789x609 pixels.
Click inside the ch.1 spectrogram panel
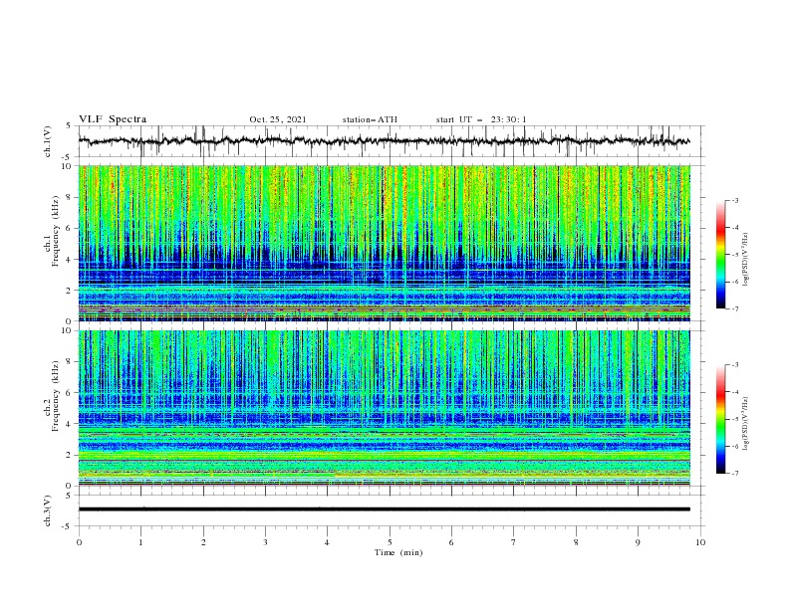pyautogui.click(x=384, y=243)
